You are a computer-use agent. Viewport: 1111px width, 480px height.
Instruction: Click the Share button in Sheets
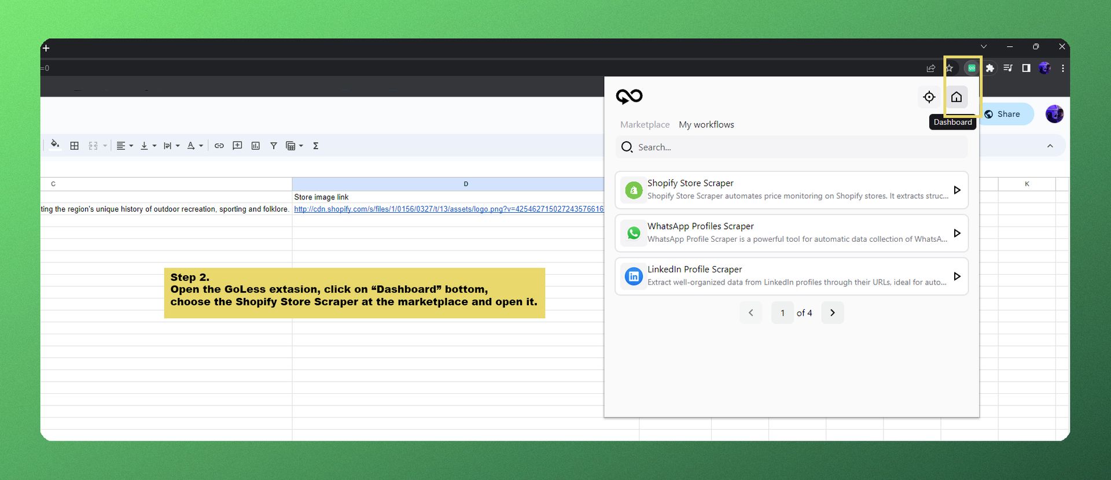(x=1005, y=114)
